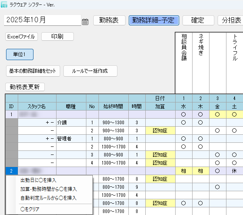This screenshot has width=243, height=215.
Task: Click the 印刷 print button
Action: click(x=57, y=37)
